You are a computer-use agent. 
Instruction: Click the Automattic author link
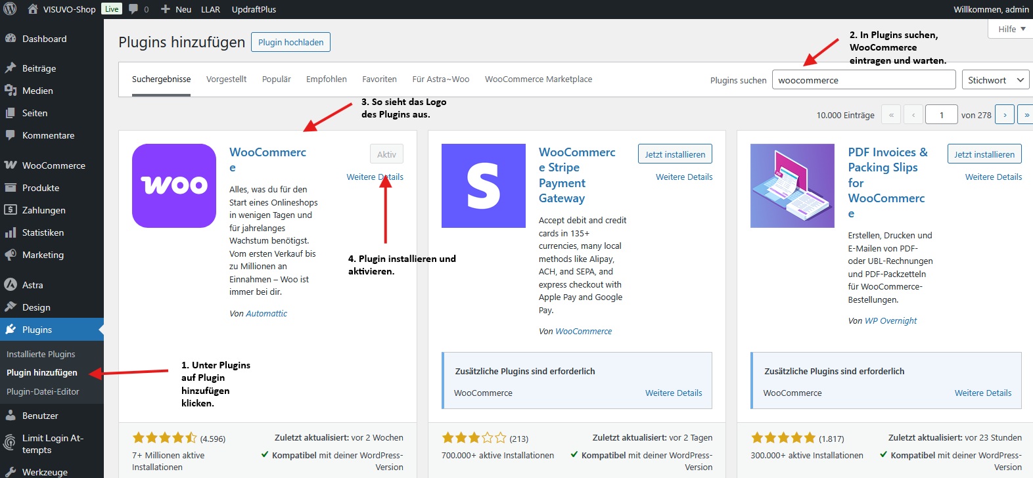[x=266, y=314]
